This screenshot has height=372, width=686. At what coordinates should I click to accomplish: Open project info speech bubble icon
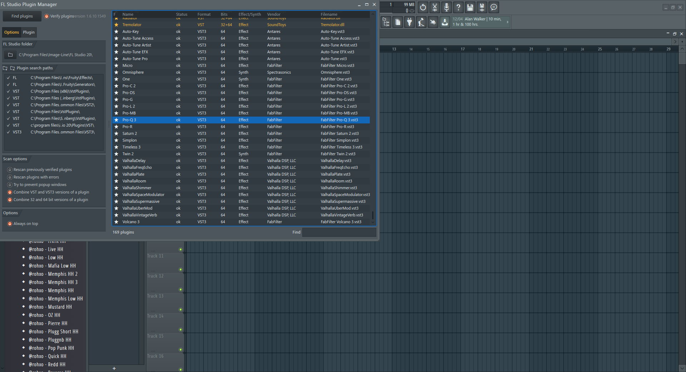tap(494, 7)
